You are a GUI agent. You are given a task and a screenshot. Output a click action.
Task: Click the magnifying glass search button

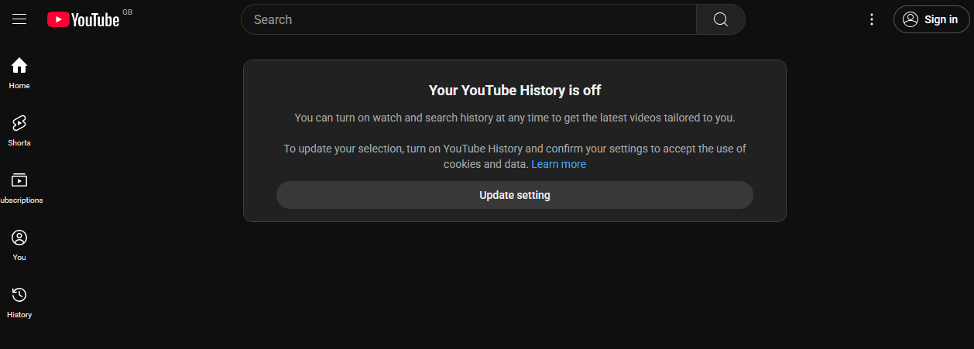[721, 19]
